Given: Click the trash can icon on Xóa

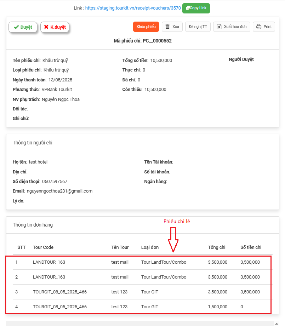Looking at the screenshot, I should click(x=167, y=27).
